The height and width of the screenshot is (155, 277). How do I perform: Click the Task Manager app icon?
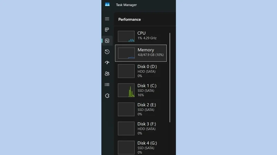pos(107,4)
